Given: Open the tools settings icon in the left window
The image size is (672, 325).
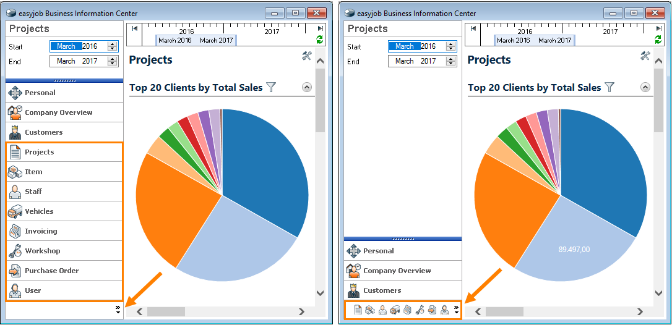Looking at the screenshot, I should [307, 56].
